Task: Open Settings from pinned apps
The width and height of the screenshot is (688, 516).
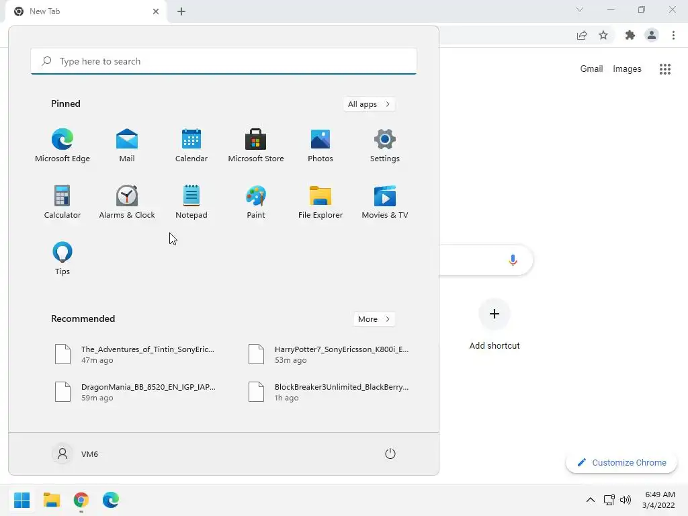Action: tap(385, 146)
